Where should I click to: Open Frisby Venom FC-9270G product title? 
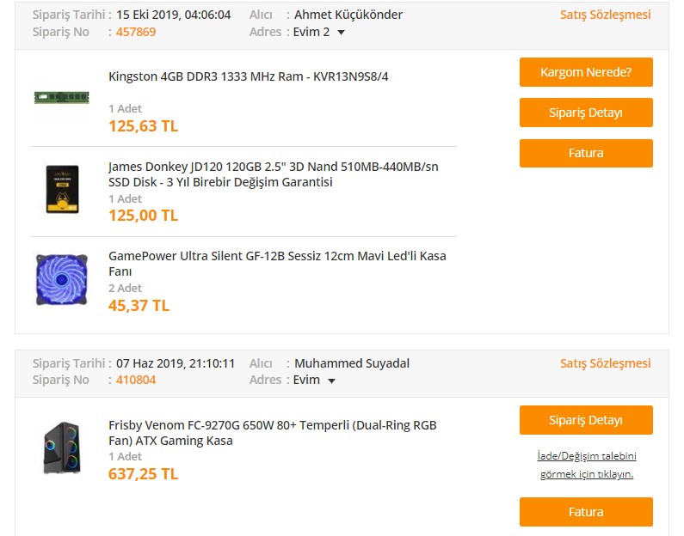(x=272, y=433)
